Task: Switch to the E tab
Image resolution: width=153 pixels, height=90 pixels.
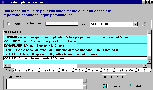Action: [x=35, y=70]
